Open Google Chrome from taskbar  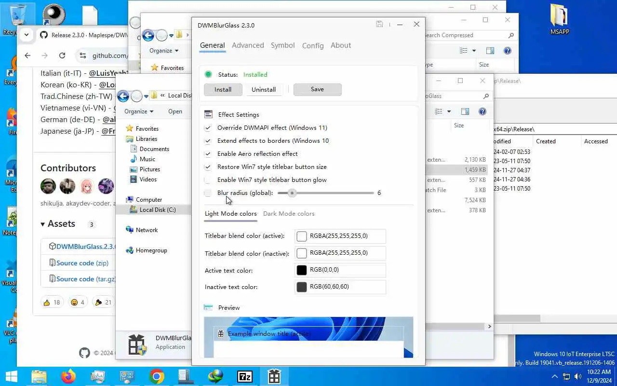(157, 376)
